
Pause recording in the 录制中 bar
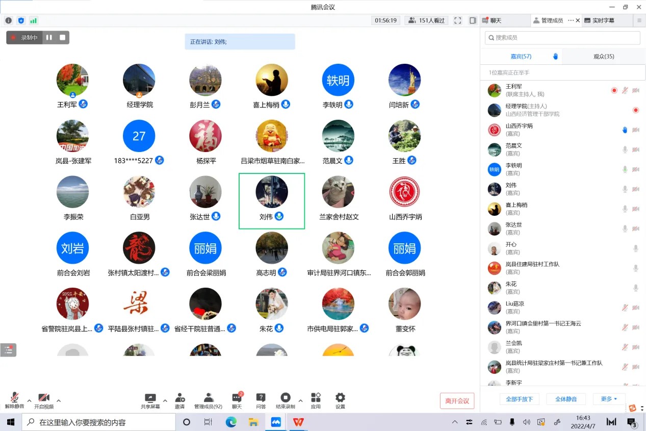[x=49, y=37]
